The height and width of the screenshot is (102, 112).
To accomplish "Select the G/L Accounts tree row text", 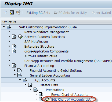I will tap(45, 80).
